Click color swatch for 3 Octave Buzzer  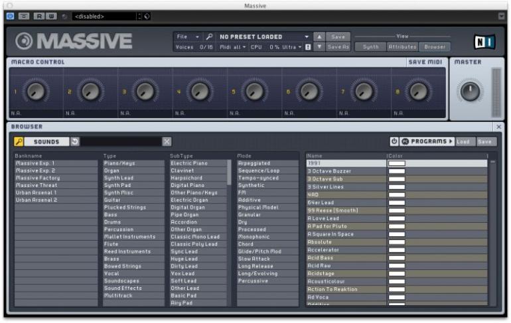coord(397,171)
